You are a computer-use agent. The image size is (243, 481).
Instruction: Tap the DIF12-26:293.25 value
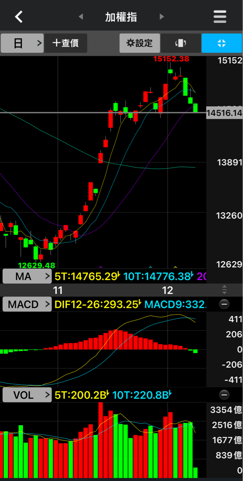pos(98,304)
